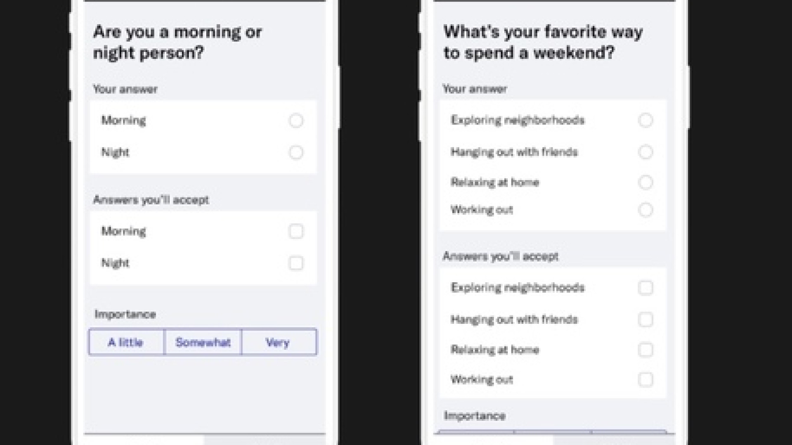
Task: Accept Exploring neighborhoods checkbox
Action: (645, 288)
